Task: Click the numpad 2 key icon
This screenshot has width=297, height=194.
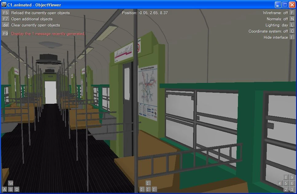Action: tap(286, 189)
